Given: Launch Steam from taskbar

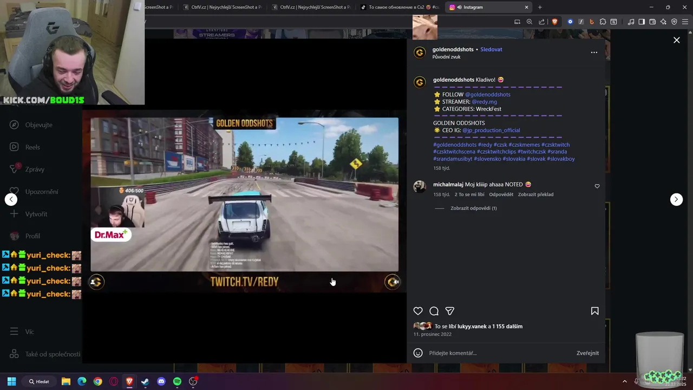Looking at the screenshot, I should pyautogui.click(x=145, y=381).
